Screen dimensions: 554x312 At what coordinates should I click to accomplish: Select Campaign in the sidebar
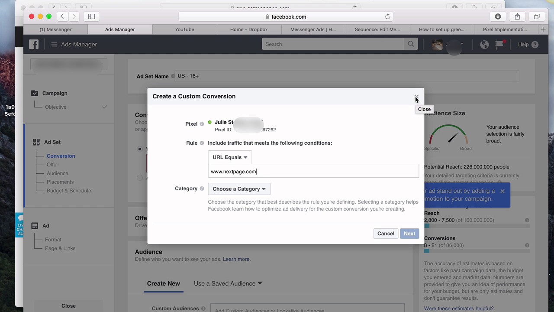click(x=55, y=93)
